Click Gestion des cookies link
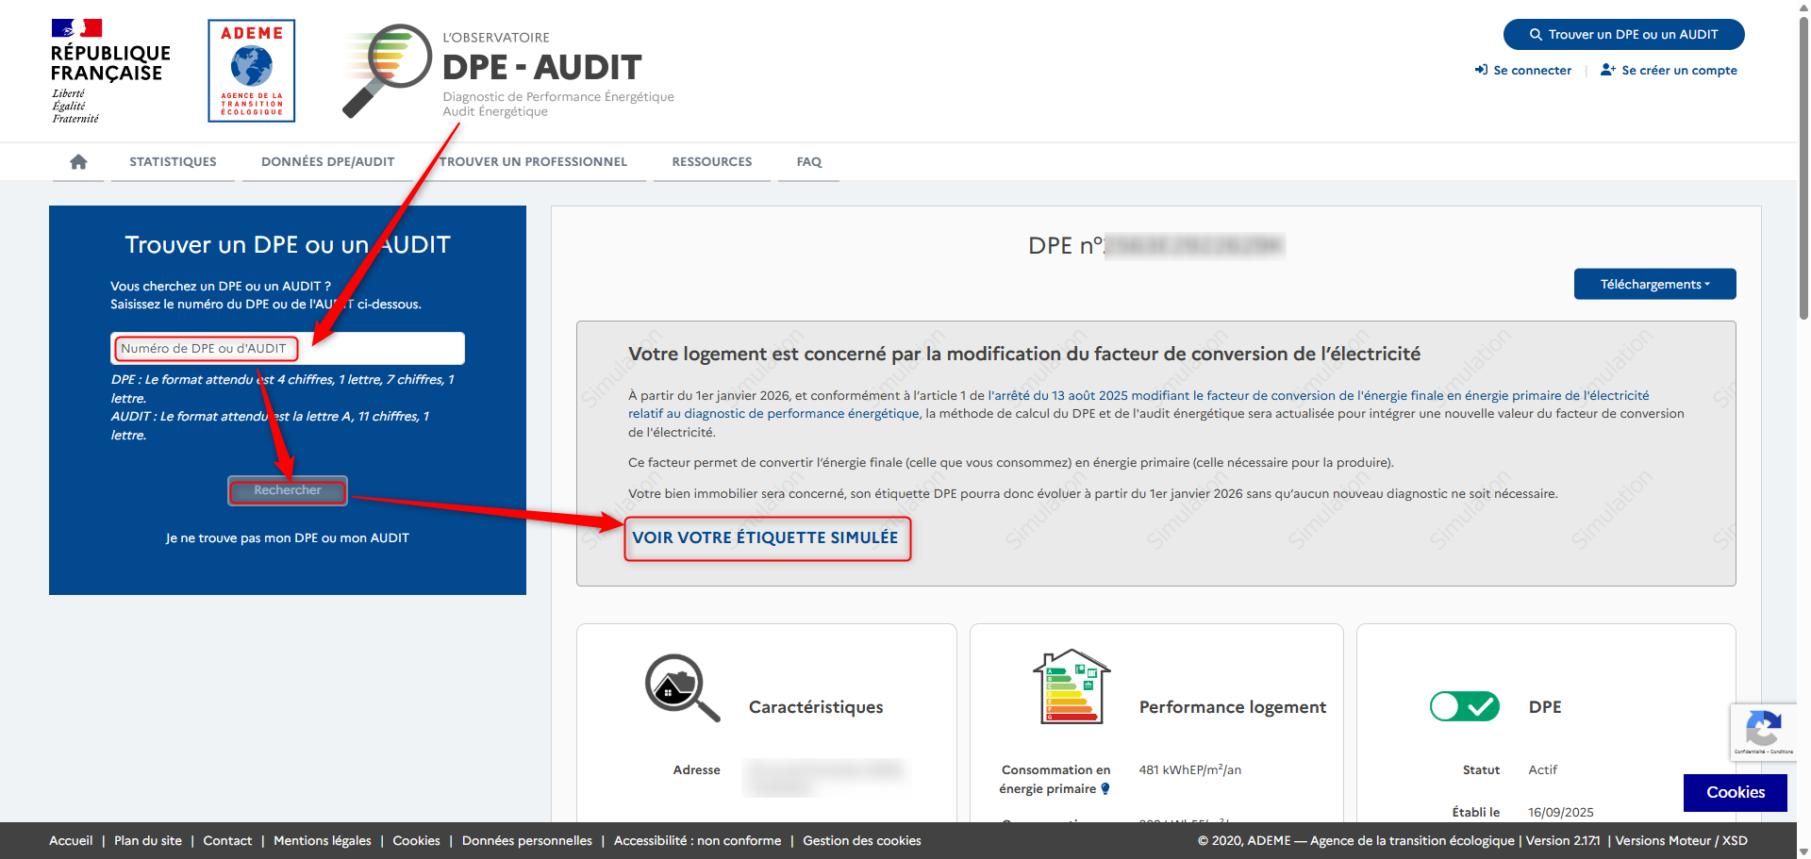This screenshot has height=859, width=1811. coord(862,840)
